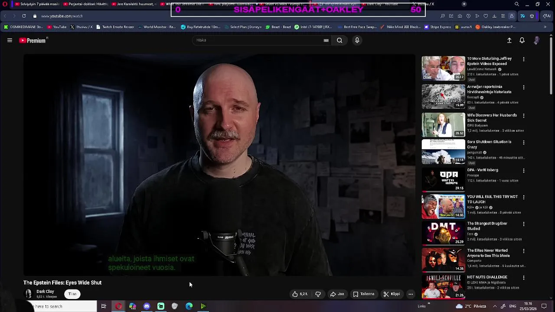Open Microsoft Edge from the taskbar

[x=189, y=306]
